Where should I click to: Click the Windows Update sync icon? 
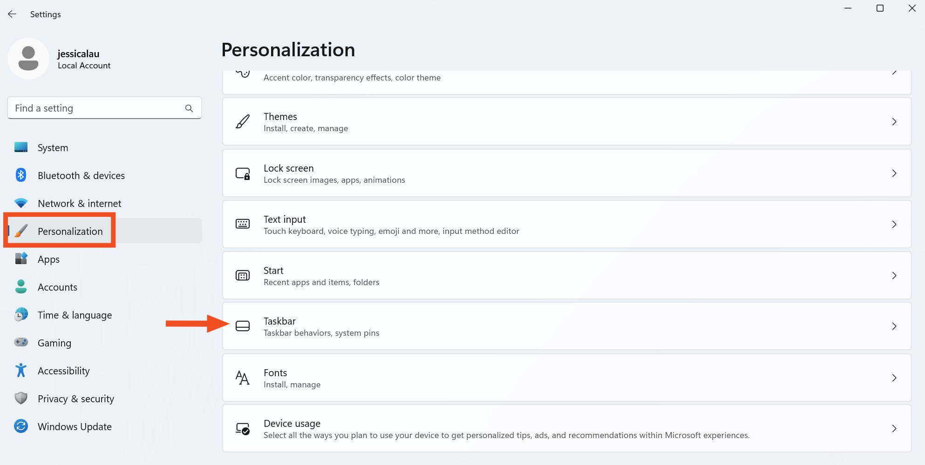(x=21, y=426)
